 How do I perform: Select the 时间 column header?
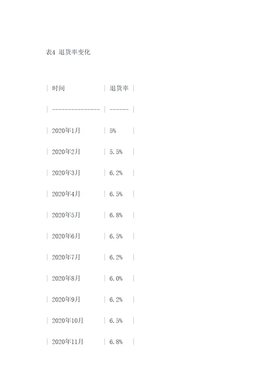[x=58, y=88]
